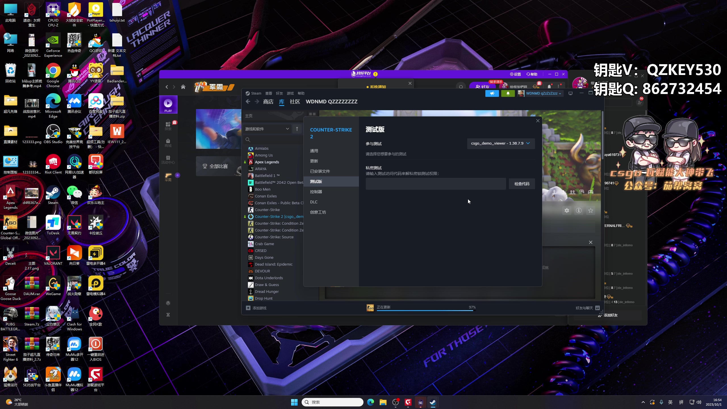
Task: Select Apex Legends in the library list
Action: pyautogui.click(x=267, y=162)
